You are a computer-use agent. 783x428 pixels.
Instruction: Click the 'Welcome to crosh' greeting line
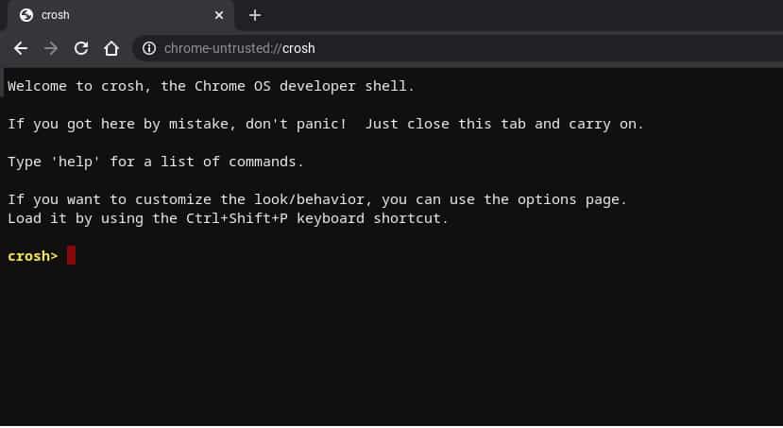(x=212, y=86)
